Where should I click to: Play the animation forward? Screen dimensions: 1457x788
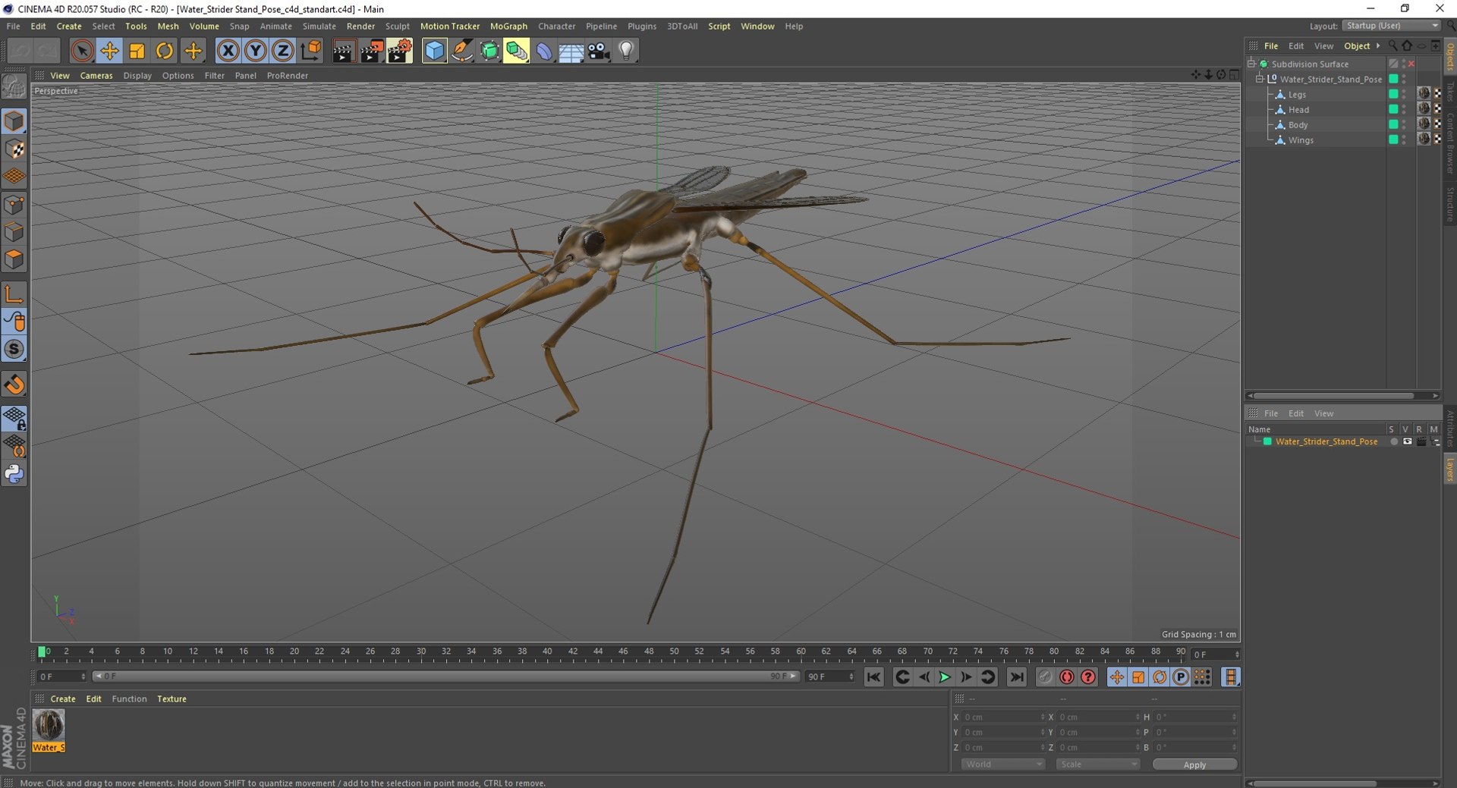(945, 677)
